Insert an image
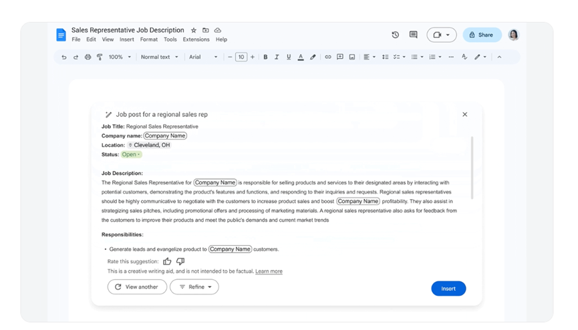 (x=352, y=57)
